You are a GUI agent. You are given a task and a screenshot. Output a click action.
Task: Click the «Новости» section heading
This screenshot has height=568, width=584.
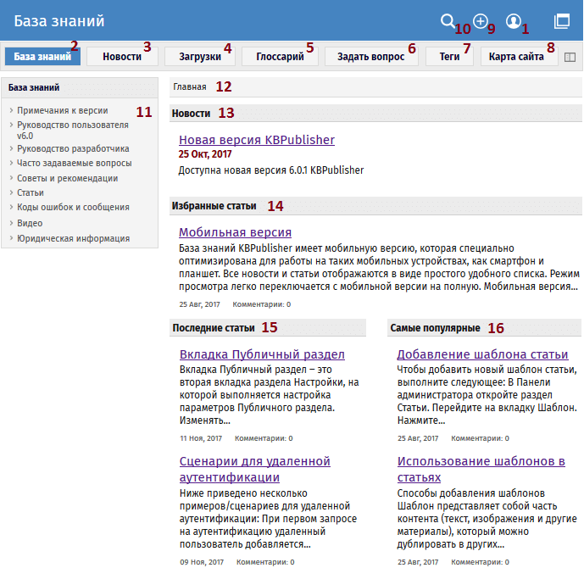point(191,114)
